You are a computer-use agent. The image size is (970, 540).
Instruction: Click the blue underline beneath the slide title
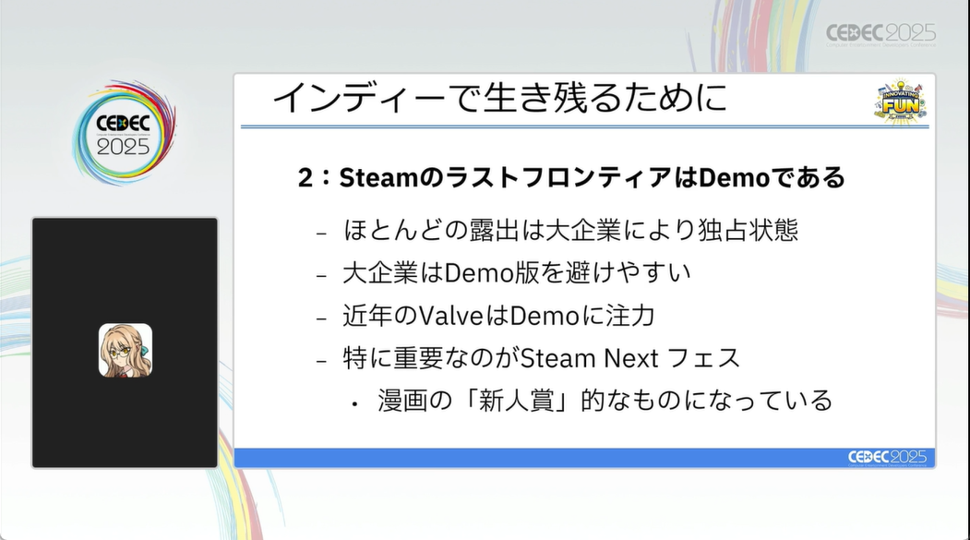(554, 126)
